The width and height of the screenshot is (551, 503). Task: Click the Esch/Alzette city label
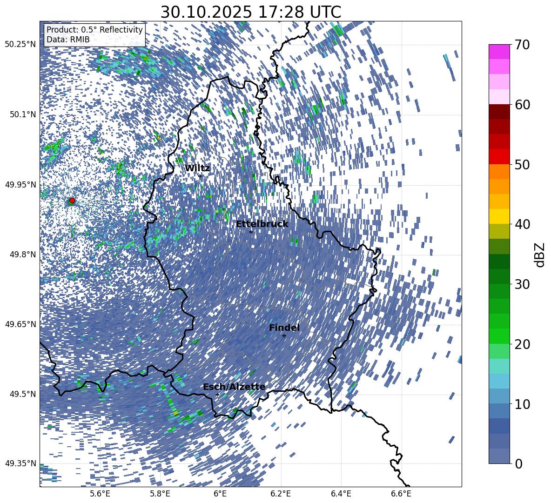pos(234,387)
